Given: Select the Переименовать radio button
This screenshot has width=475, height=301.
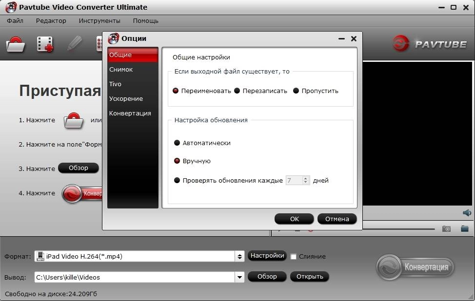Looking at the screenshot, I should pyautogui.click(x=176, y=91).
